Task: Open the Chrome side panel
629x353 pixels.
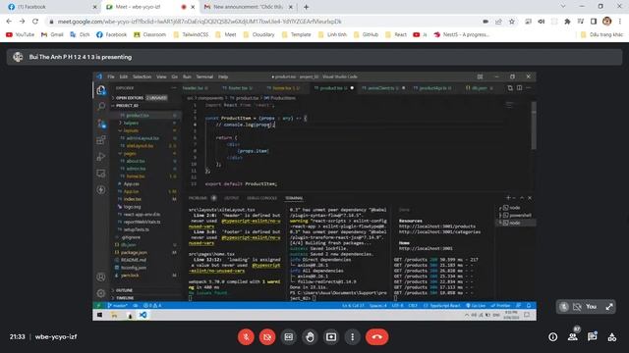Action: click(594, 22)
